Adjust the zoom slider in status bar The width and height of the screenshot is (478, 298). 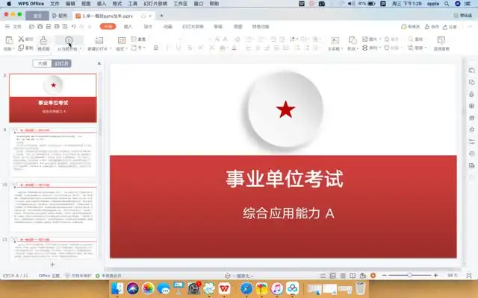(x=409, y=275)
